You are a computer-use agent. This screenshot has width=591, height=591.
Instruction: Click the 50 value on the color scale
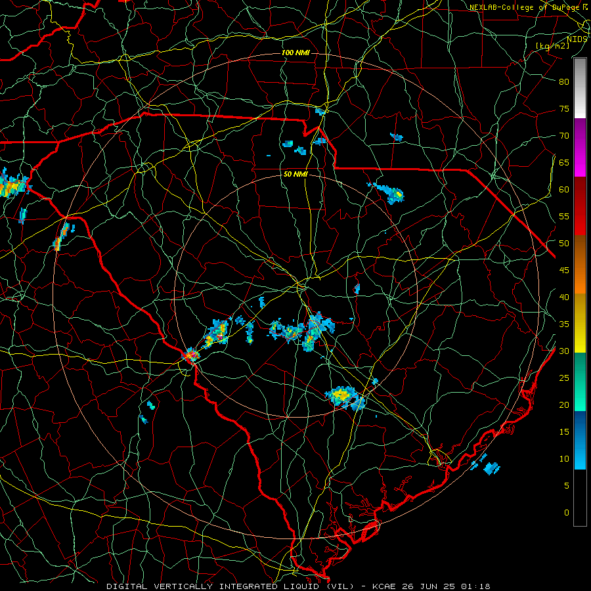[x=564, y=244]
